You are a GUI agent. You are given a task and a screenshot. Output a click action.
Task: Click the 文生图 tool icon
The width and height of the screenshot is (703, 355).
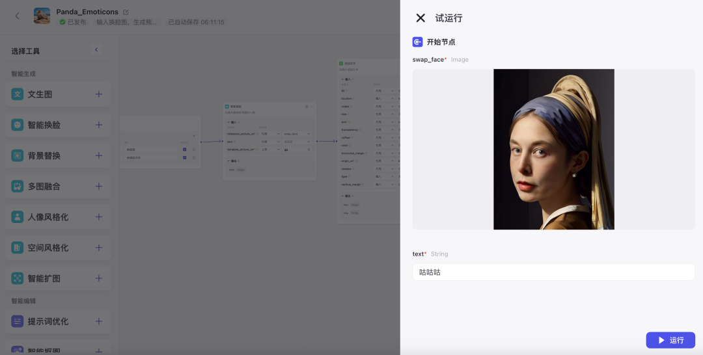[17, 94]
